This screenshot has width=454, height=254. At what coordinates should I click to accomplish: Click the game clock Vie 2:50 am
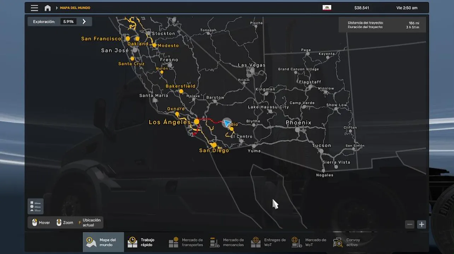point(407,8)
